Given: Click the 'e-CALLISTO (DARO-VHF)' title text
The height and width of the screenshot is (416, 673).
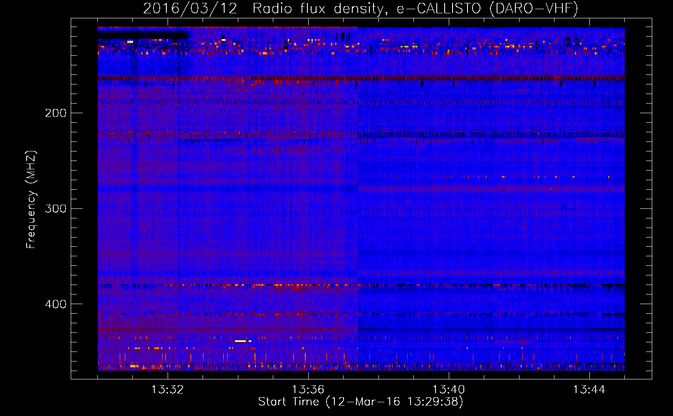Looking at the screenshot, I should coord(487,8).
